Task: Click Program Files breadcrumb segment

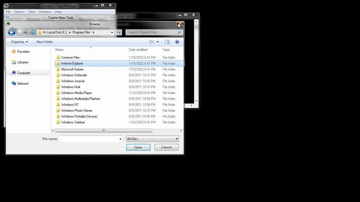Action: coord(81,32)
